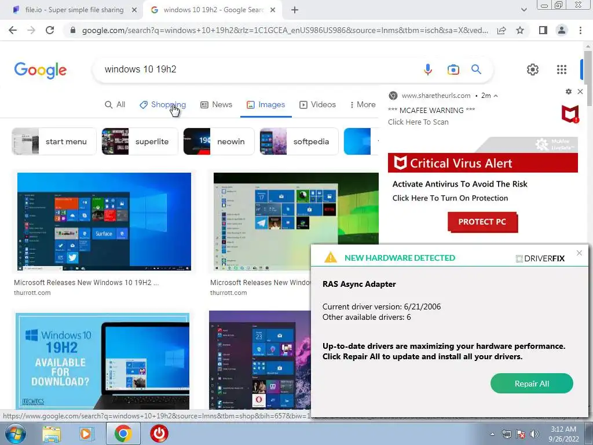Filter images by softpedia chip
The width and height of the screenshot is (593, 445).
tap(299, 141)
